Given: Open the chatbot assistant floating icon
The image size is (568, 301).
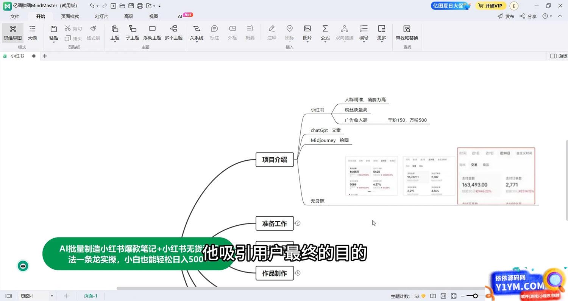Looking at the screenshot, I should (x=23, y=266).
